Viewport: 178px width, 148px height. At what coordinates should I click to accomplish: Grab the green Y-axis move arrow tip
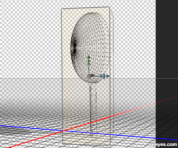(89, 57)
